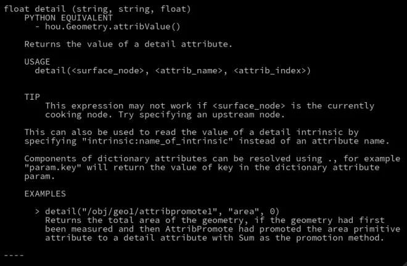407x266 pixels.
Task: Click the word AttribPromote in example description
Action: (x=199, y=229)
